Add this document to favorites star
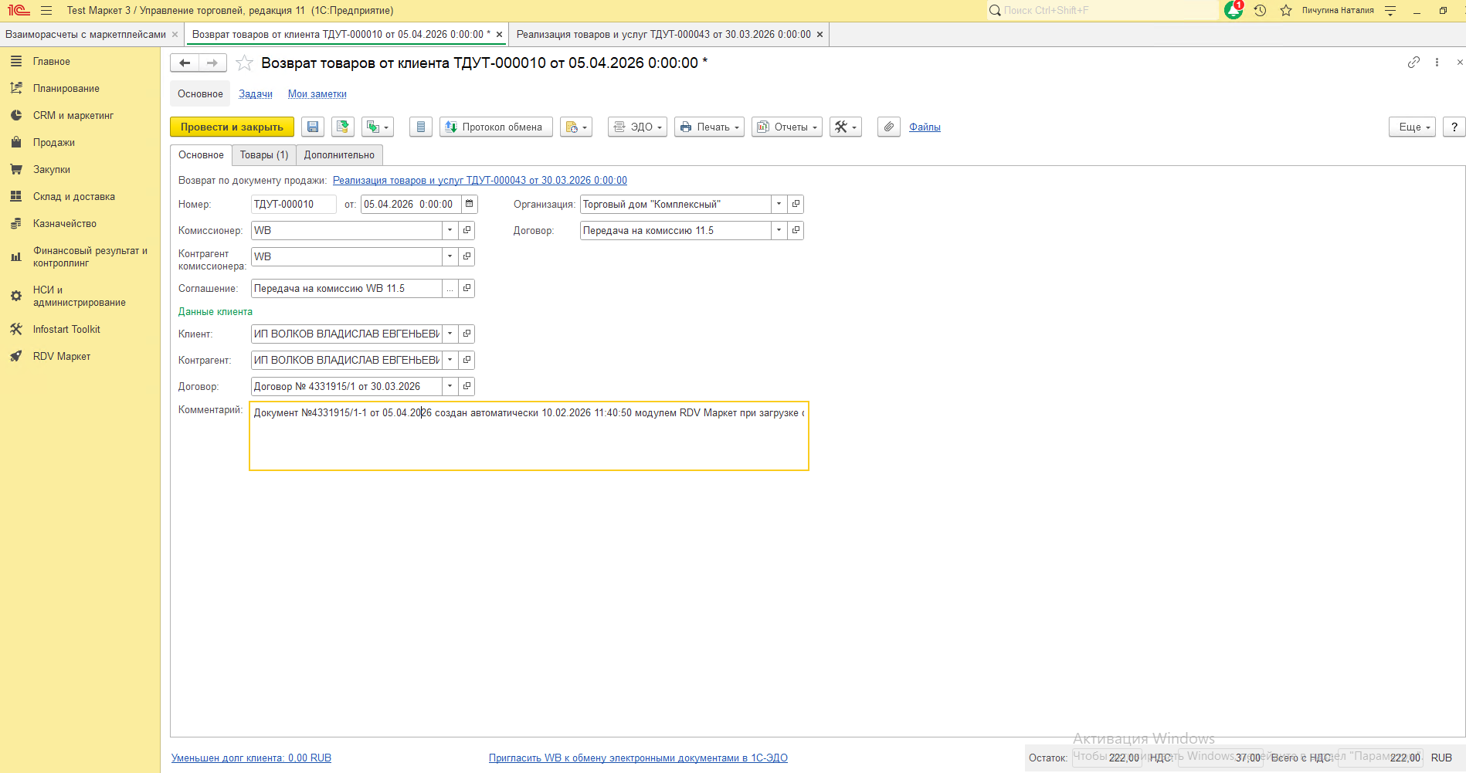1466x773 pixels. click(x=244, y=63)
